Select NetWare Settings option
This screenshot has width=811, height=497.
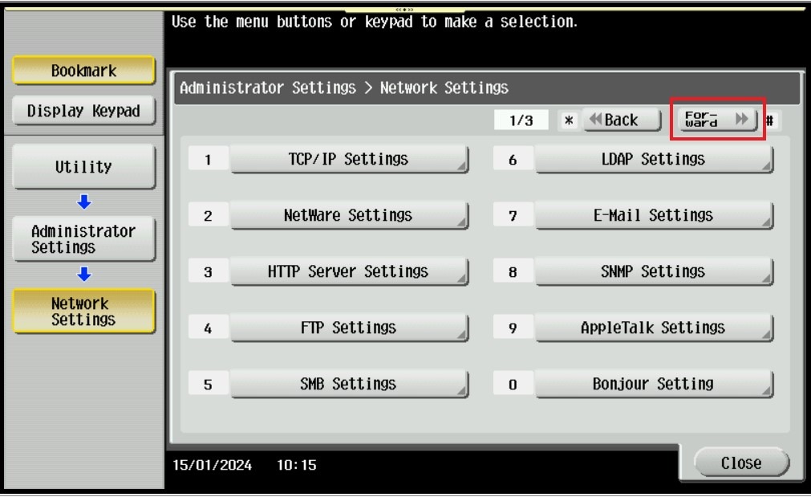pos(349,216)
